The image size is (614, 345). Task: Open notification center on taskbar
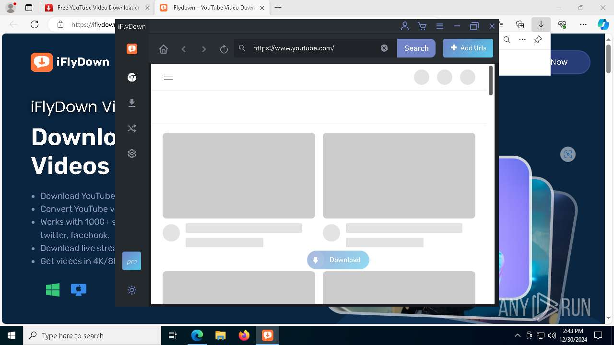coord(598,335)
